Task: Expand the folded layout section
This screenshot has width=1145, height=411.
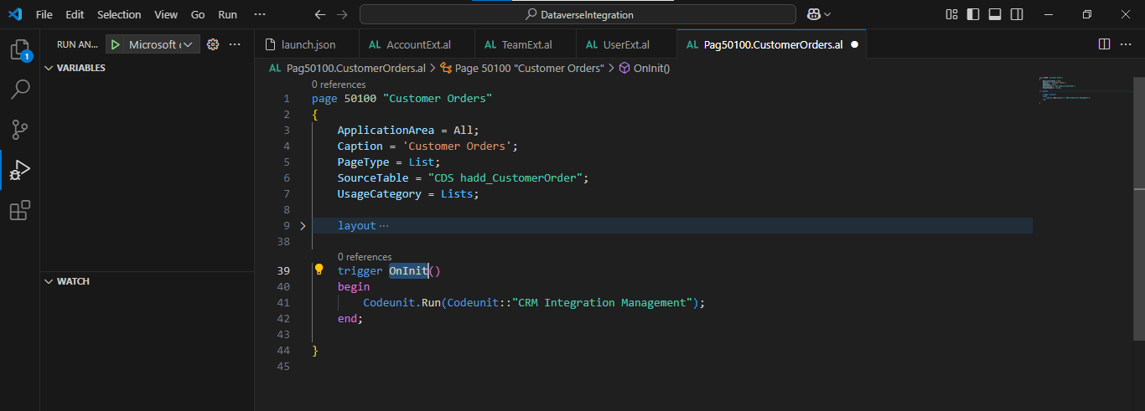Action: (x=303, y=226)
